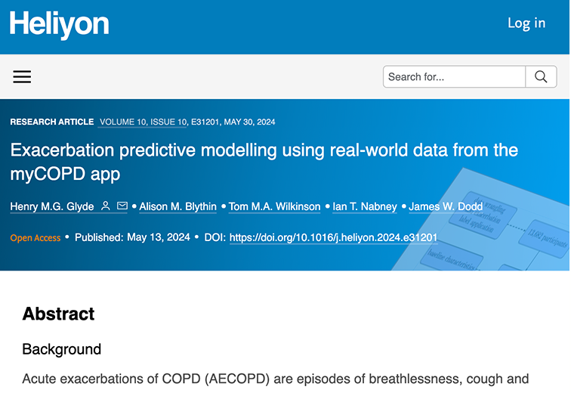Open author Tom M.A. Wilkinson
Image resolution: width=571 pixels, height=393 pixels.
[275, 206]
